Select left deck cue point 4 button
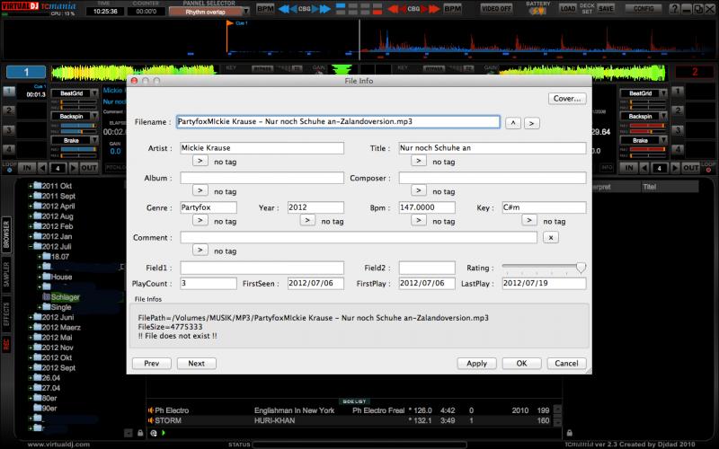Screen dimensions: 719x449 point(9,149)
